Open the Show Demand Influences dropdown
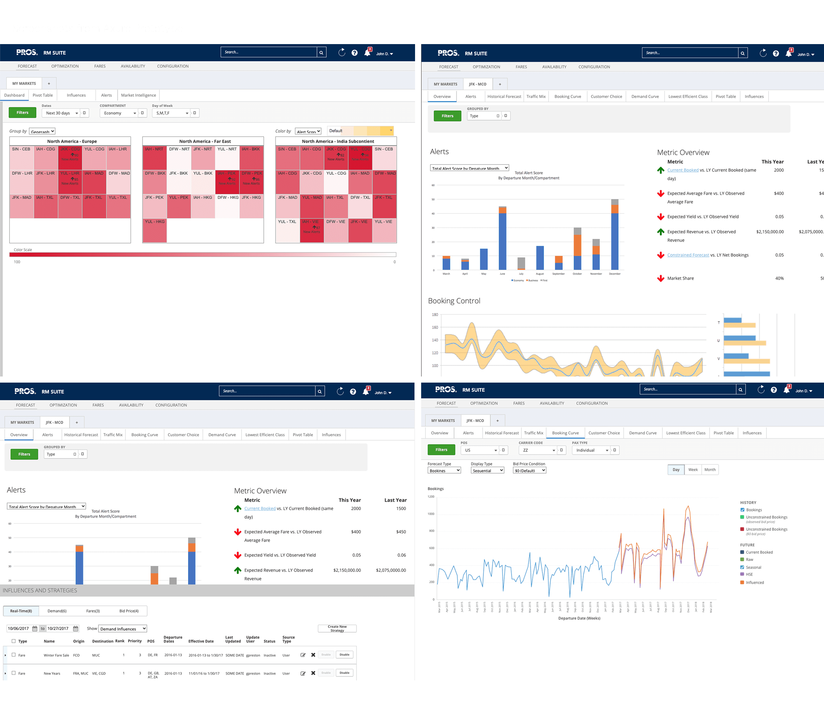Viewport: 824px width, 715px height. tap(122, 629)
